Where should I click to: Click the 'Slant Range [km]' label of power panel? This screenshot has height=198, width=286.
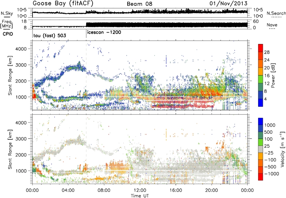(x=10, y=75)
